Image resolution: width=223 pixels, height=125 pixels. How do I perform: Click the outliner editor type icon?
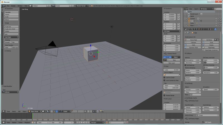[x=186, y=9]
